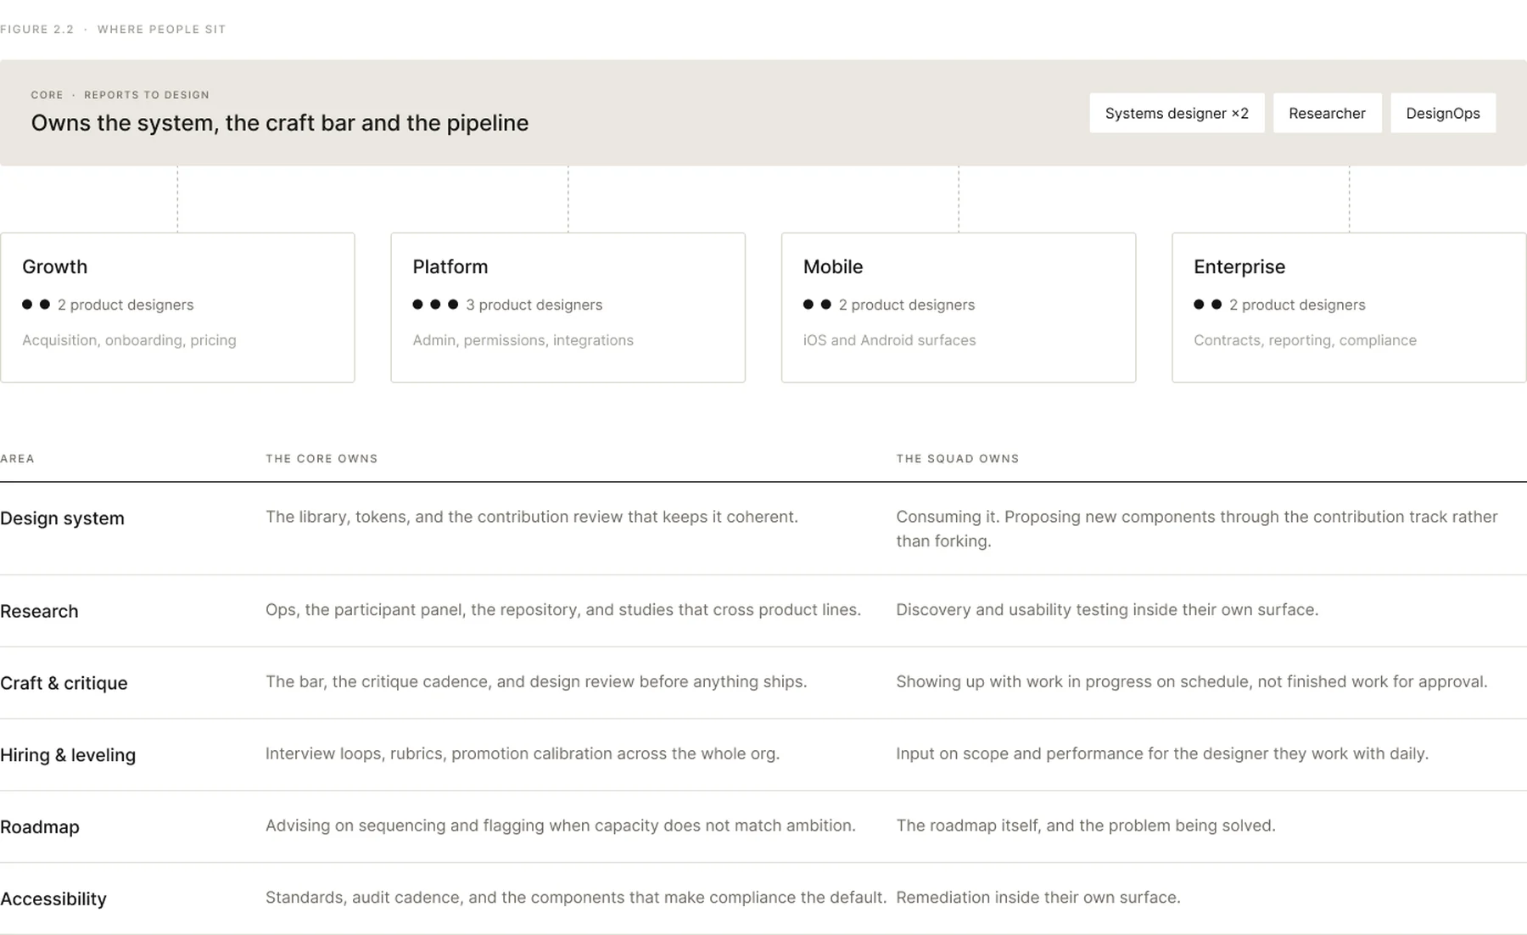The height and width of the screenshot is (935, 1527).
Task: Click the THE CORE OWNS column header
Action: coord(322,458)
